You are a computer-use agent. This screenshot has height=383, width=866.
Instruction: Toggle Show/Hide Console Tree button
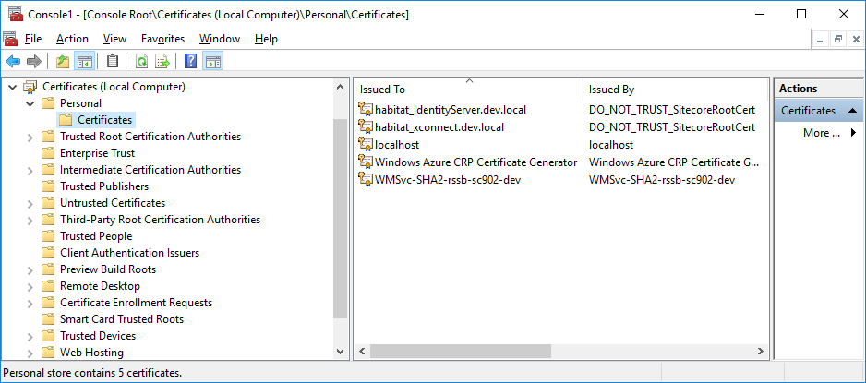pyautogui.click(x=85, y=62)
